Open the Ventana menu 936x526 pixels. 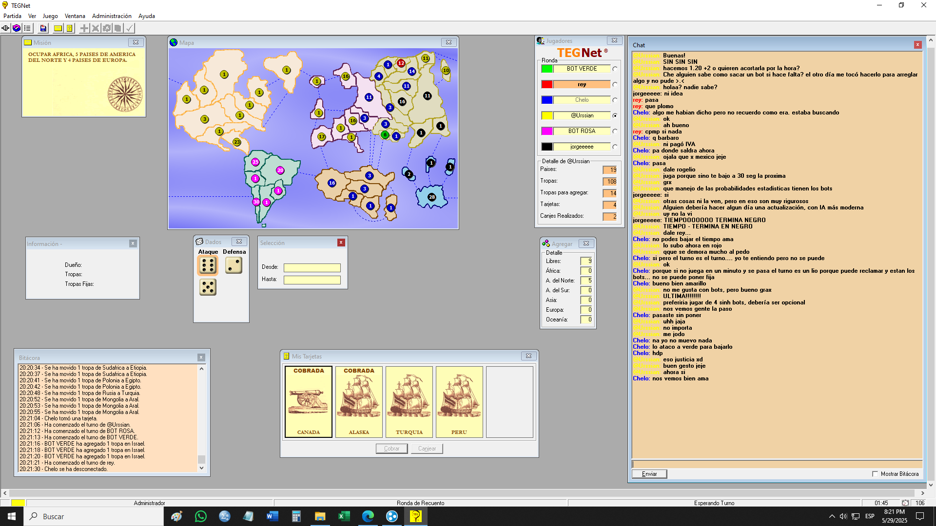pos(75,16)
